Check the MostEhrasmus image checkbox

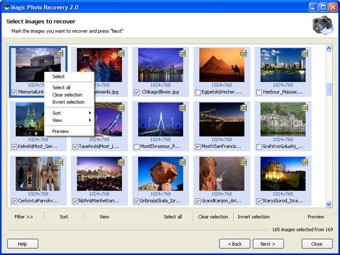pos(137,147)
